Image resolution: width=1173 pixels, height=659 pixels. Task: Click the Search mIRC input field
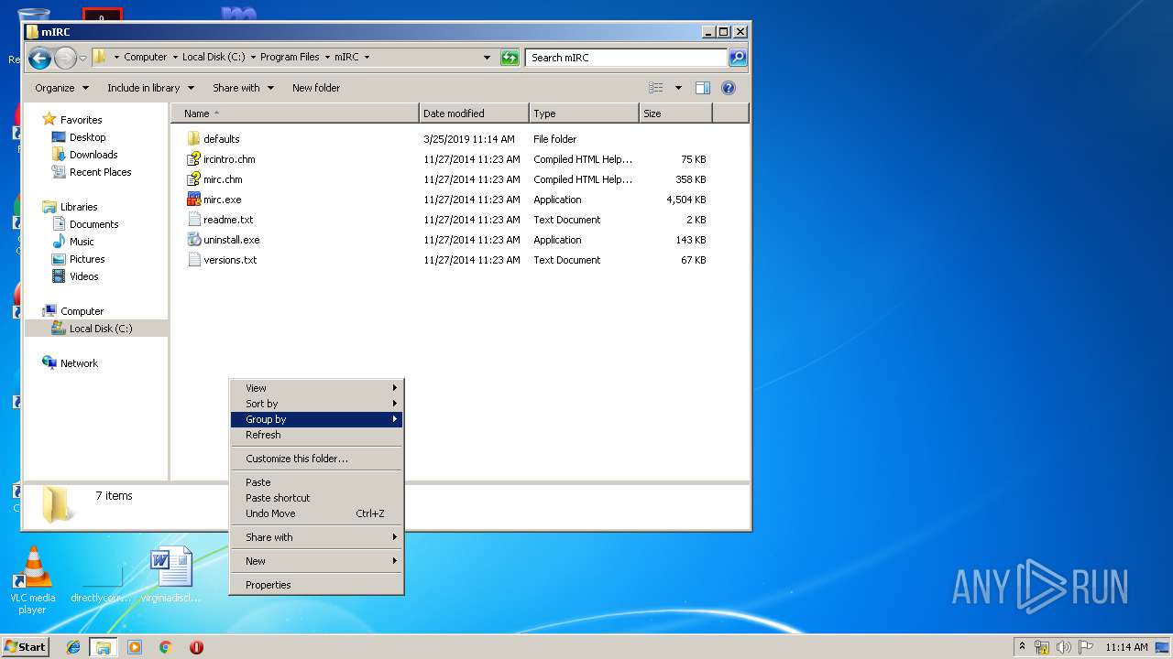click(x=627, y=58)
